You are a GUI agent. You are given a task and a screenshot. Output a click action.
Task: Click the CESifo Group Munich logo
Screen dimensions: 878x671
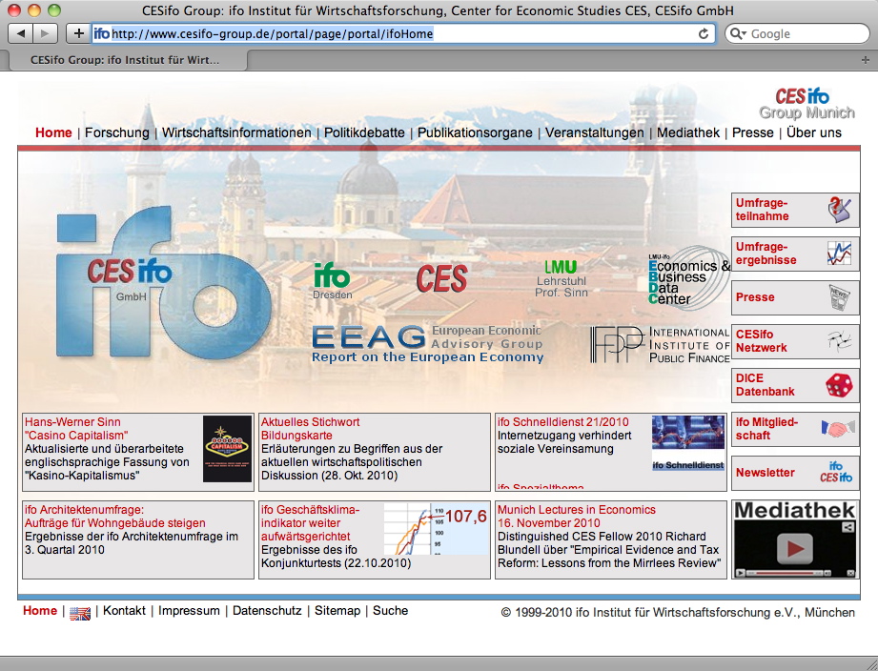(807, 104)
